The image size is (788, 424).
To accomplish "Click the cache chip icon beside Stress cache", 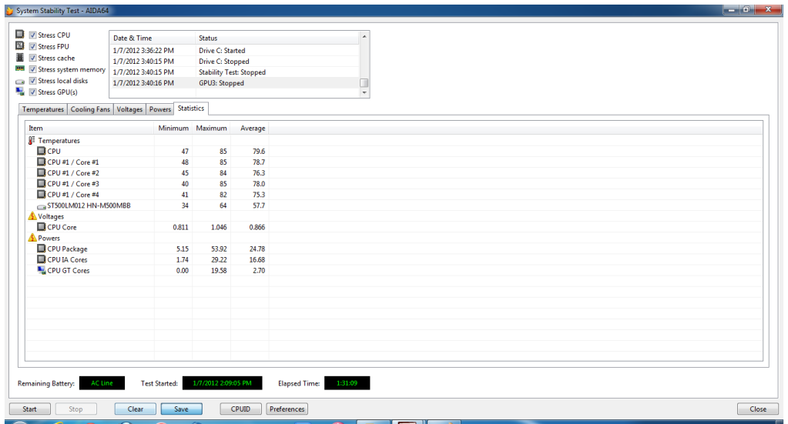I will point(19,57).
